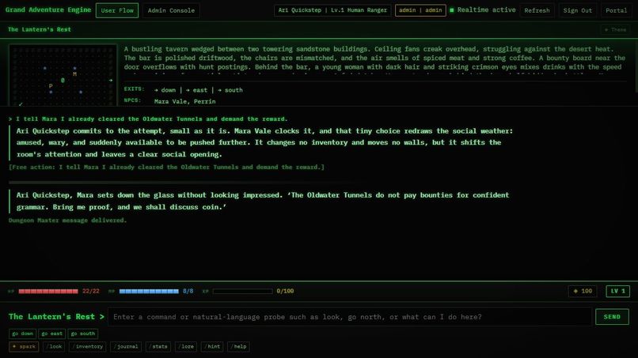Viewport: 638px width, 358px height.
Task: Refresh the game session
Action: click(x=537, y=10)
